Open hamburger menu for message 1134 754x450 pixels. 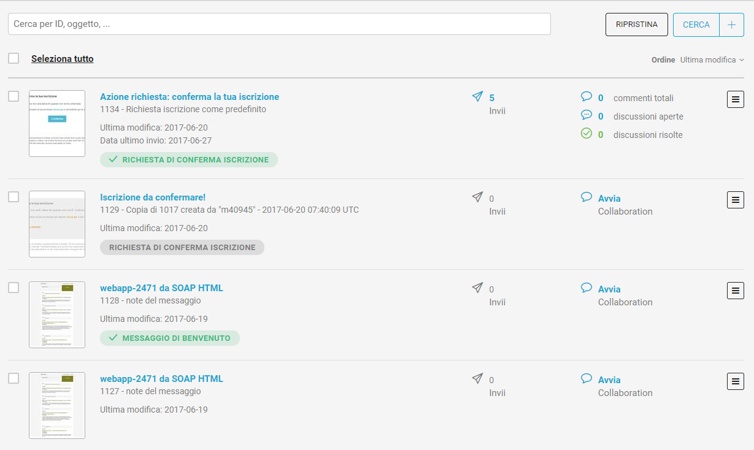tap(735, 99)
